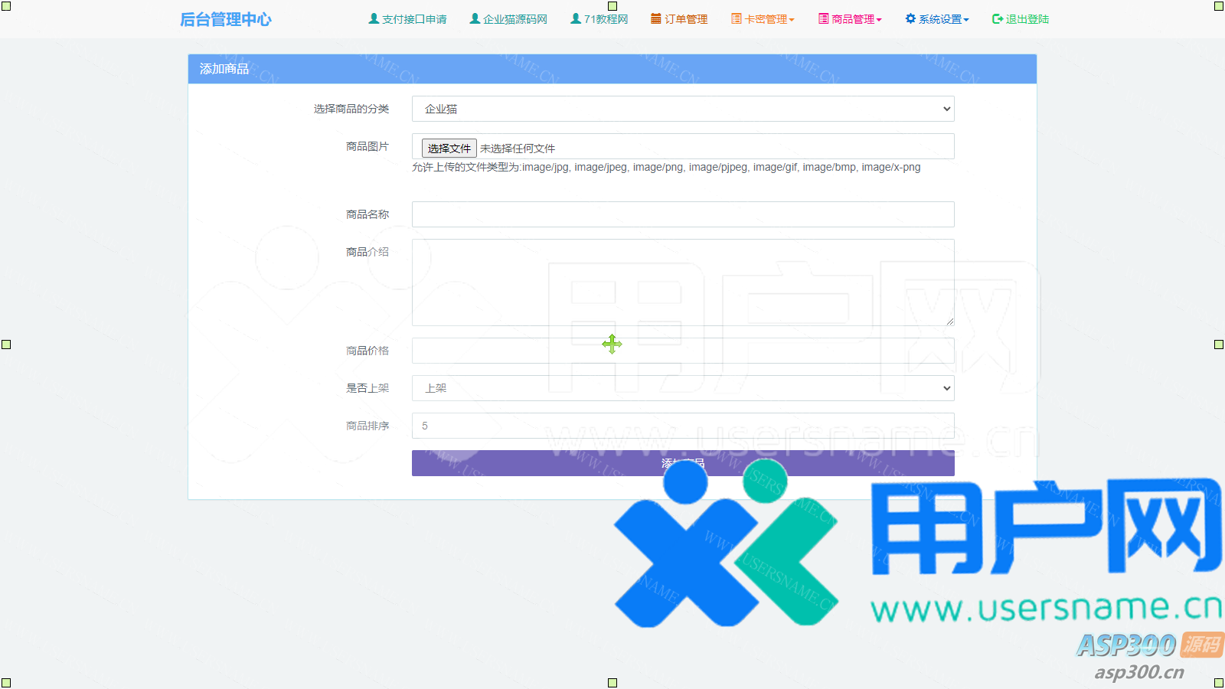Click the allowed file types hint text
The image size is (1225, 689).
(666, 167)
